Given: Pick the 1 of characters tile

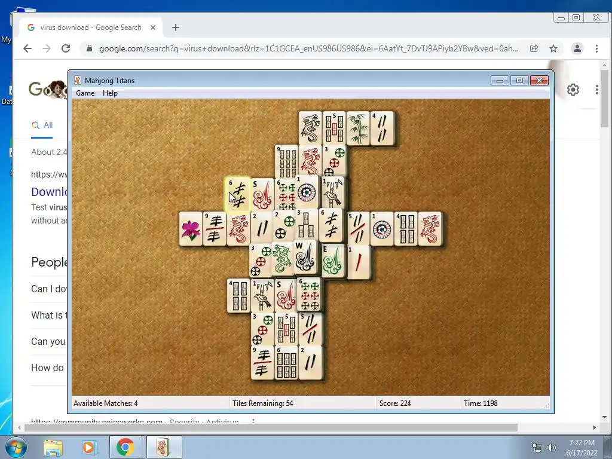Looking at the screenshot, I should pyautogui.click(x=359, y=262).
